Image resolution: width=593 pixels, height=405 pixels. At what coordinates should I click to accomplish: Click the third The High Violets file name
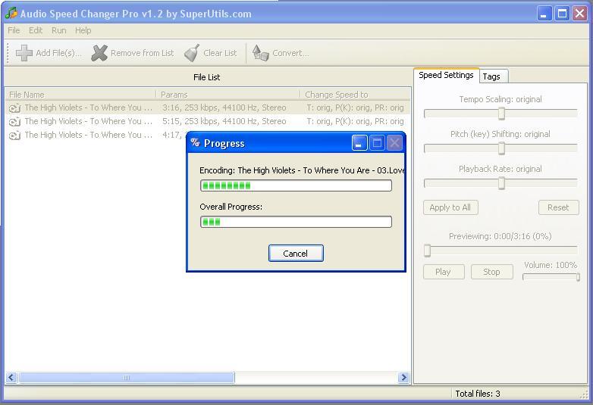click(89, 135)
